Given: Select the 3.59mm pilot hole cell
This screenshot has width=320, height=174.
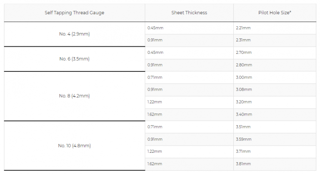Looking at the screenshot, I should pos(244,139).
